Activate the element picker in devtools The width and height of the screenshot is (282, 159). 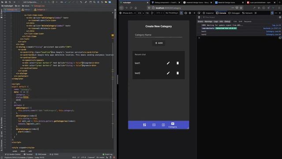[199, 13]
